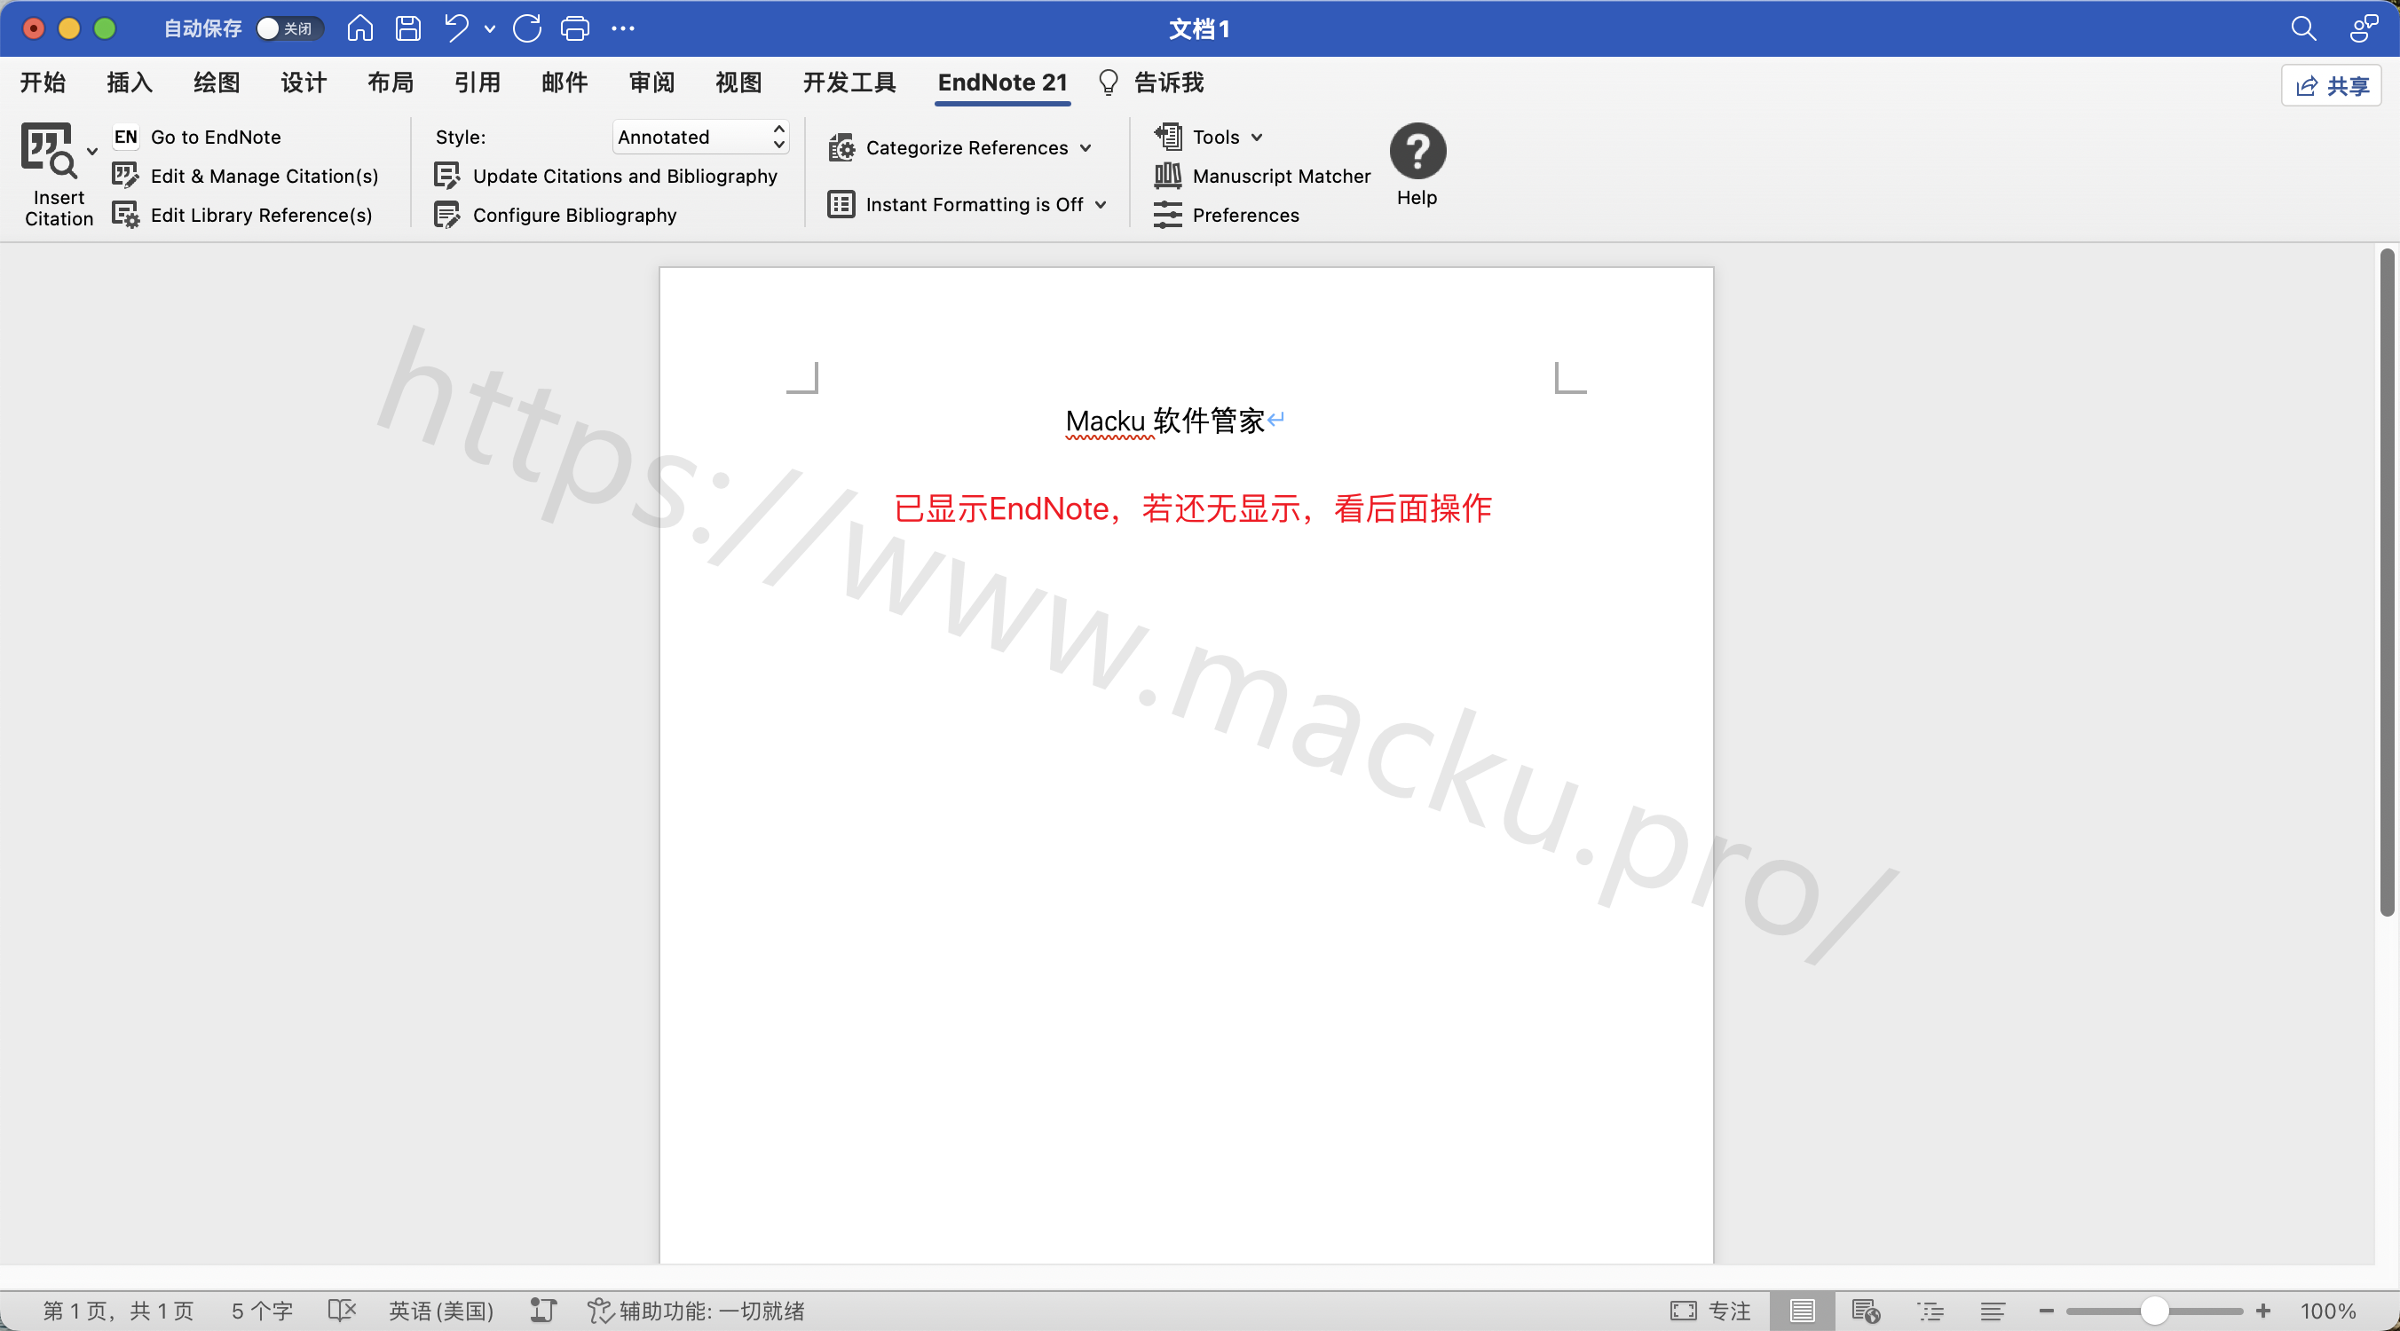Open Edit & Manage Citation(s)

point(245,176)
